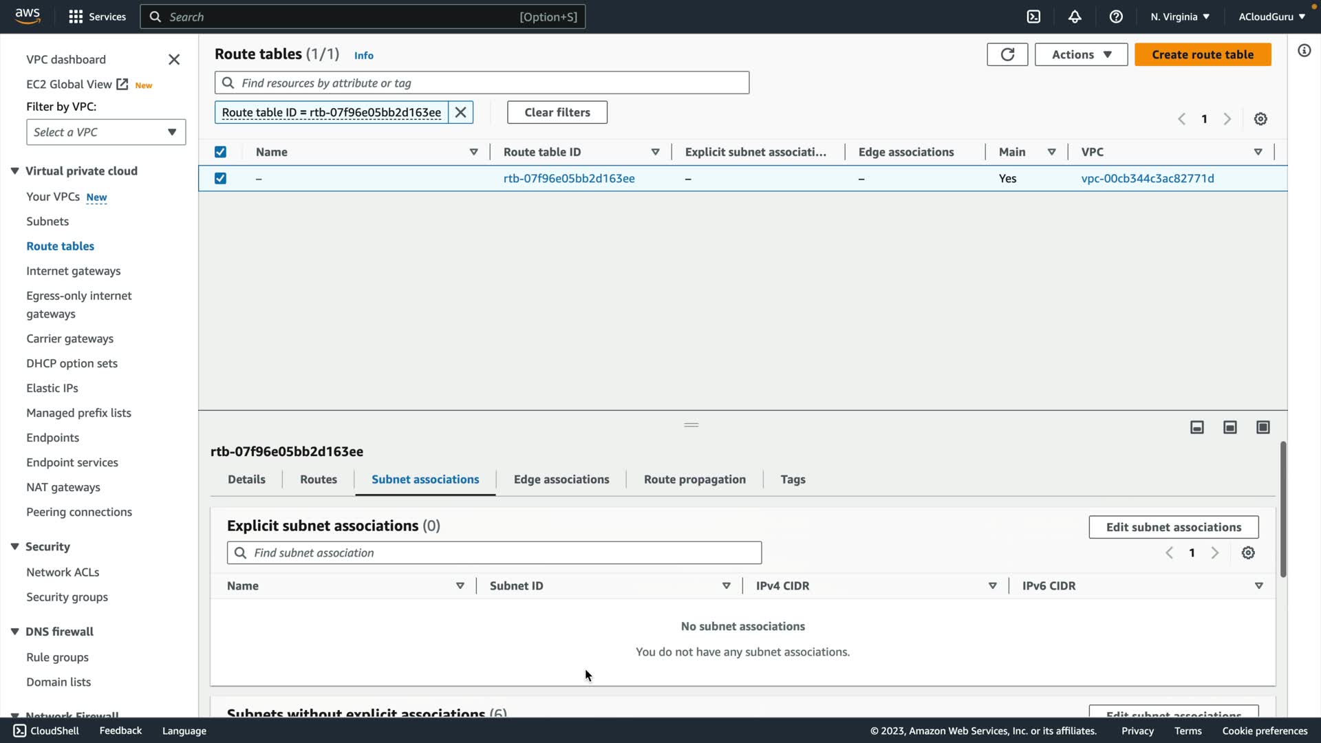
Task: Open CloudShell icon in top navigation bar
Action: click(x=1033, y=17)
